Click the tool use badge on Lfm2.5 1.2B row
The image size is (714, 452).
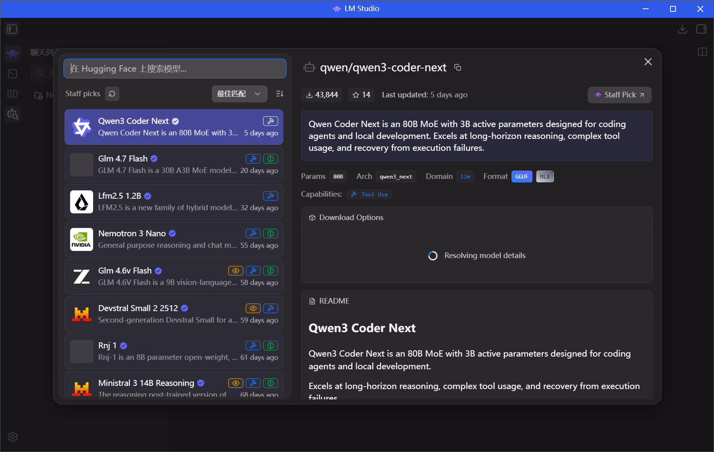pos(271,196)
